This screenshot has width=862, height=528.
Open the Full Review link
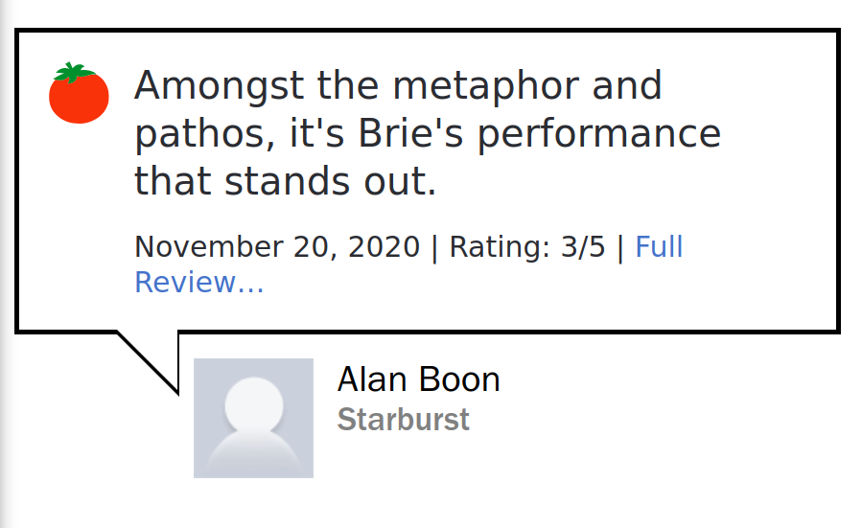[408, 264]
